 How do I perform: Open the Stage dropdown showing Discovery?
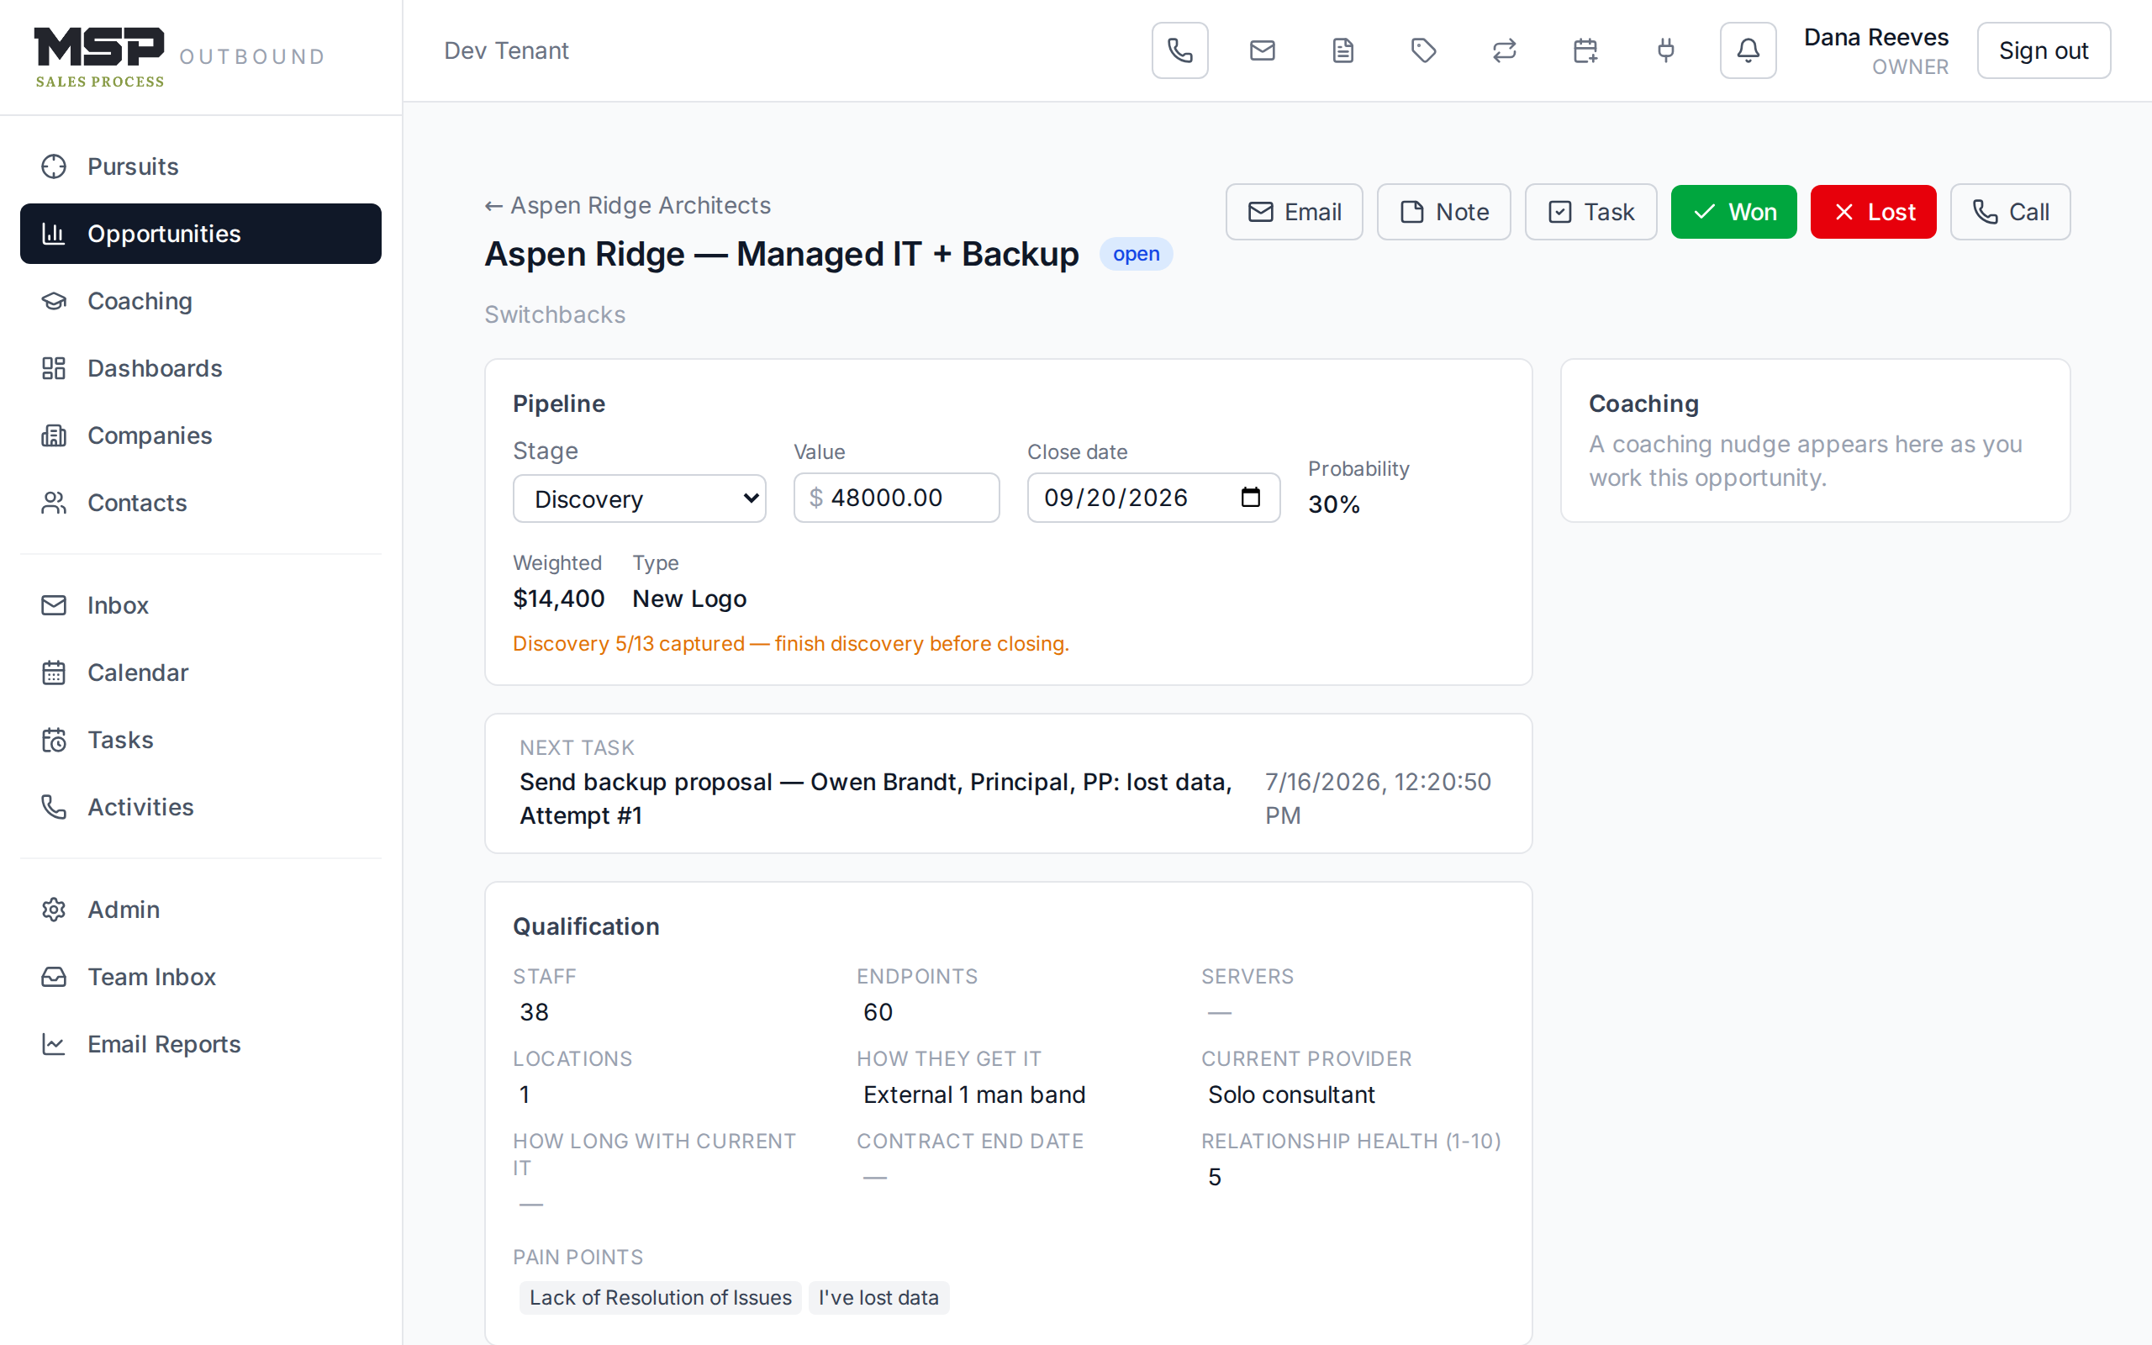[640, 498]
